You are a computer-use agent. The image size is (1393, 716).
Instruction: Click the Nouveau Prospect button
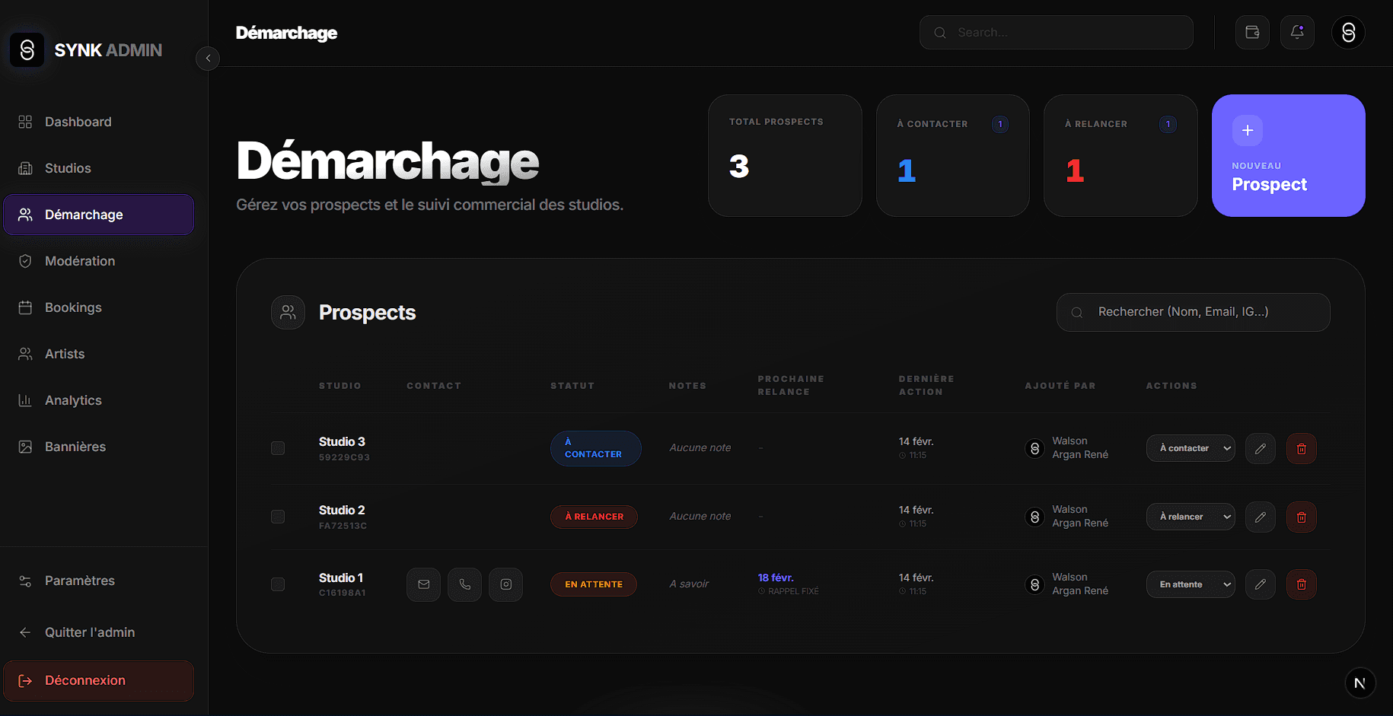point(1288,155)
